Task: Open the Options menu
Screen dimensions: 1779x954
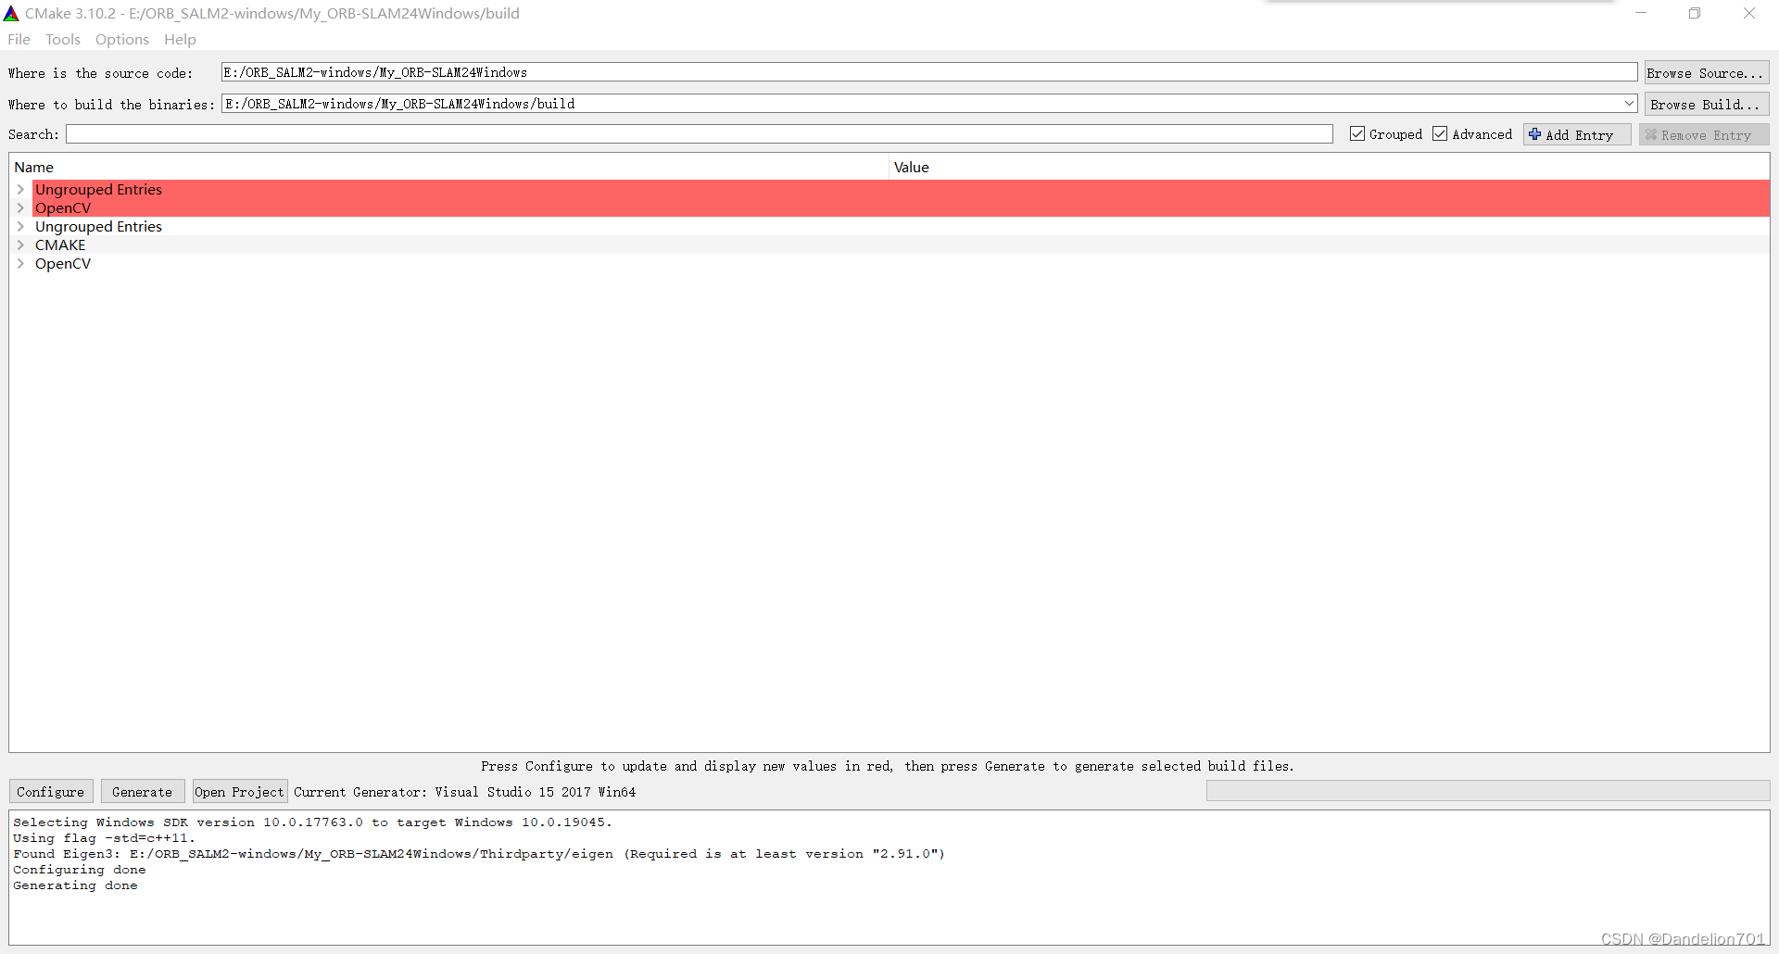Action: pos(121,39)
